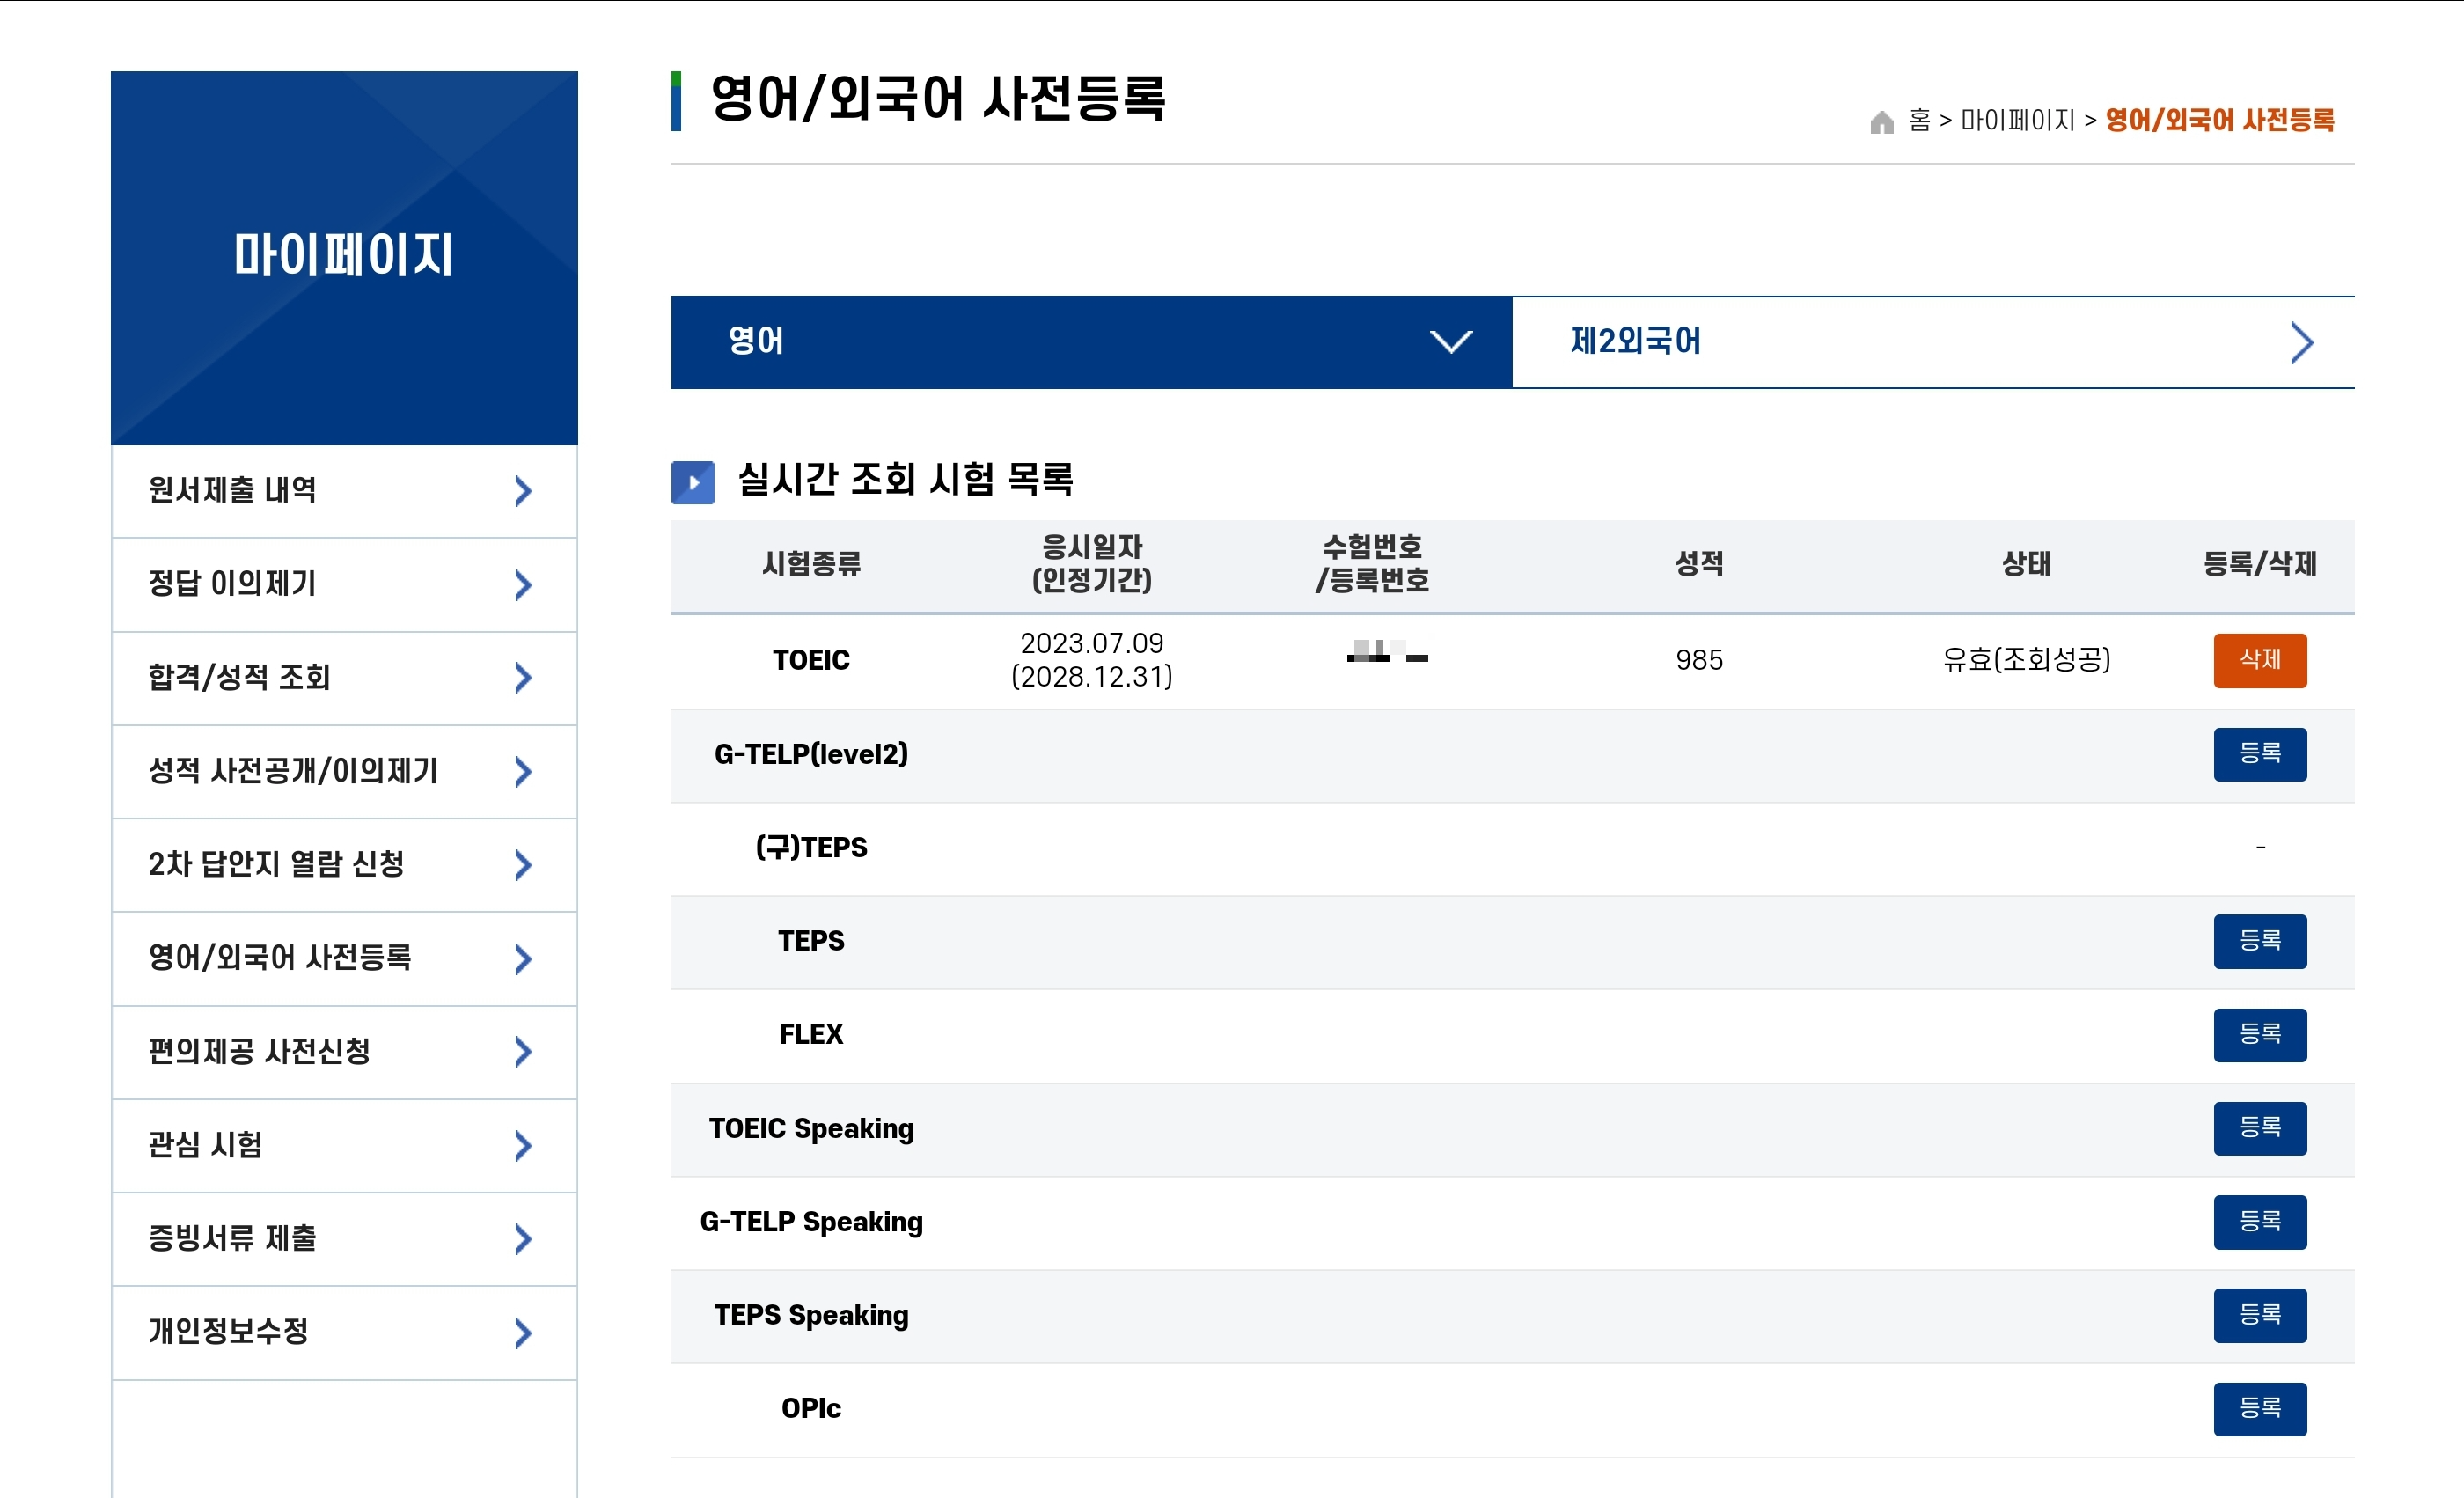The width and height of the screenshot is (2464, 1498).
Task: Switch to the 제2외국어 tab
Action: tap(1636, 342)
